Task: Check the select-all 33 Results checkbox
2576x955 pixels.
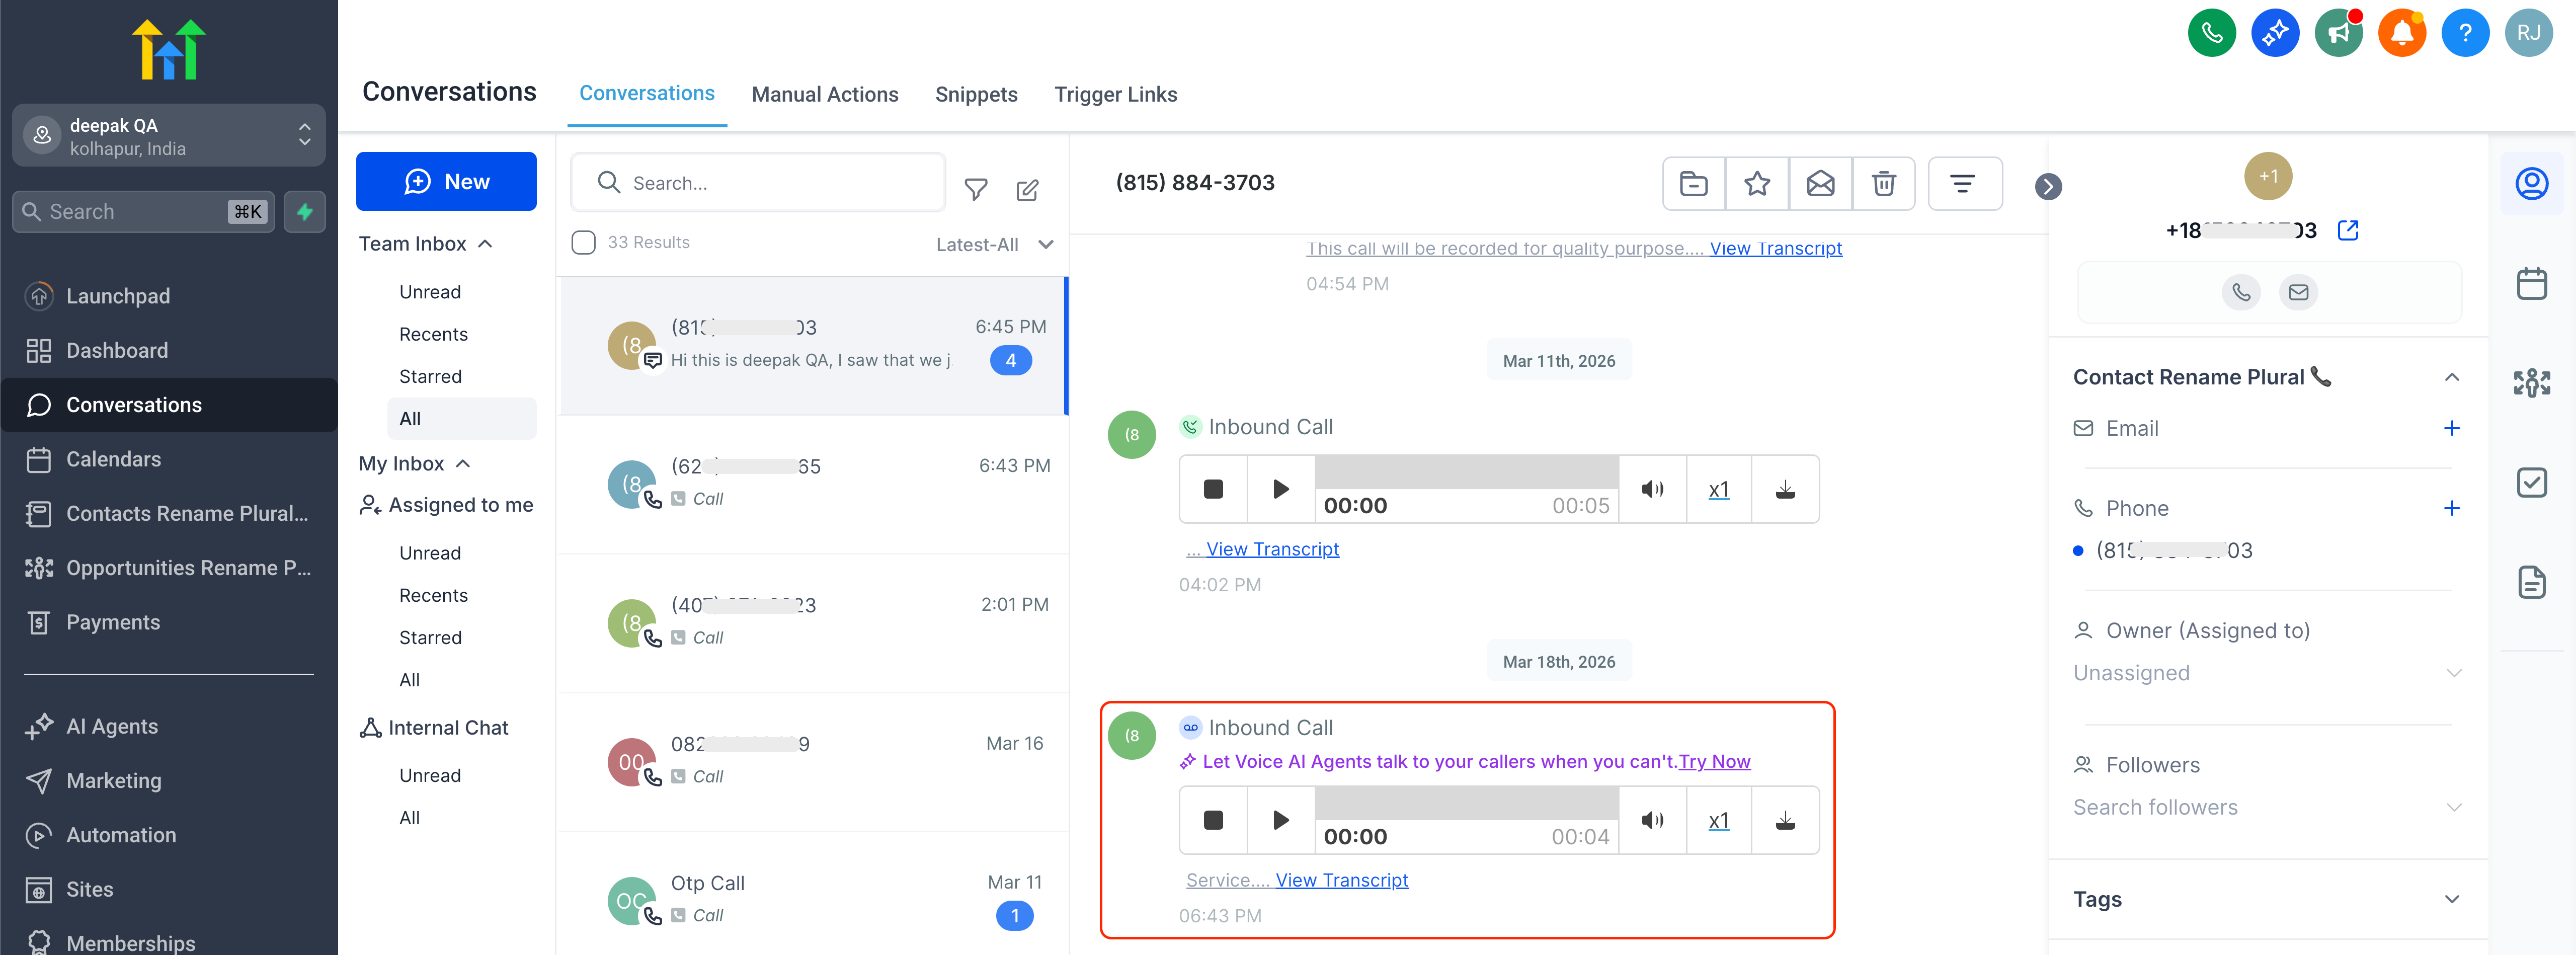Action: (583, 243)
